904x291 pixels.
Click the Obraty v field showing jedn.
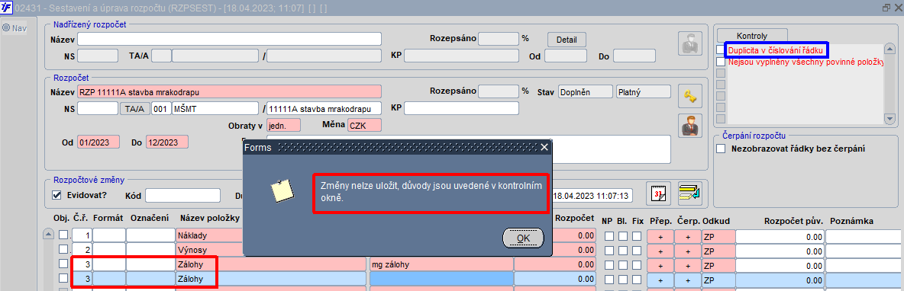pyautogui.click(x=284, y=126)
